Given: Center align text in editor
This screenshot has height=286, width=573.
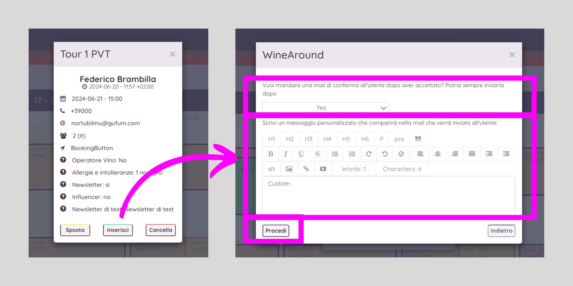Looking at the screenshot, I should tap(437, 154).
